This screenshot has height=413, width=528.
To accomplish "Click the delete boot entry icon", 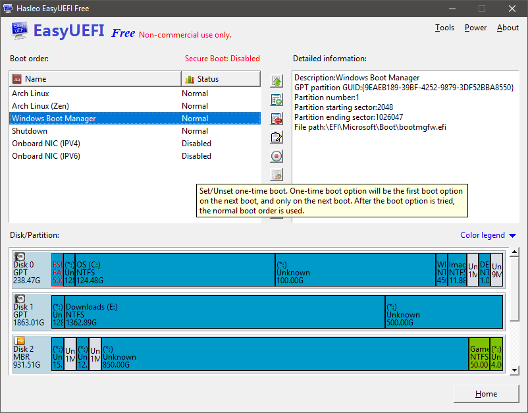I will (x=277, y=119).
